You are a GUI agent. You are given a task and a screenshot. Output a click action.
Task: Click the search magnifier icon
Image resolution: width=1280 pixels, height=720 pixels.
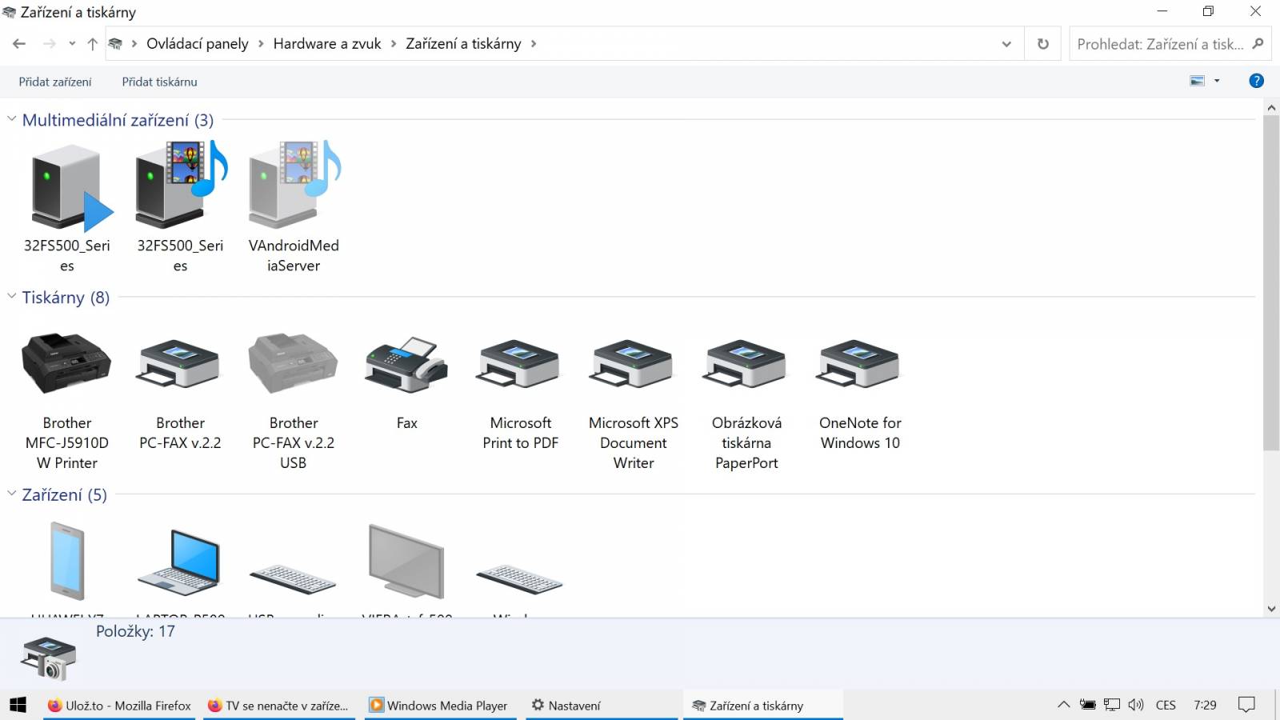(1258, 43)
